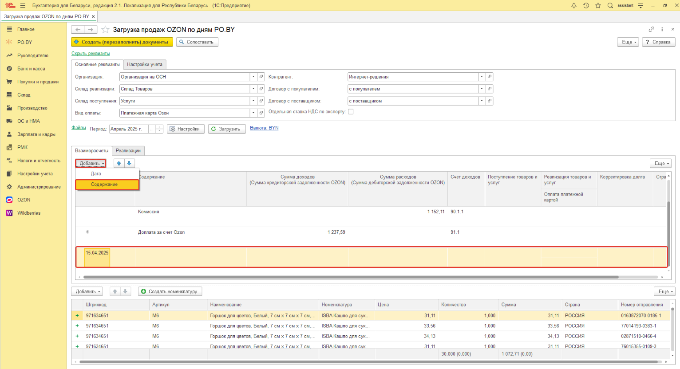Switch to the Реализации tab
The width and height of the screenshot is (680, 369).
[x=128, y=150]
